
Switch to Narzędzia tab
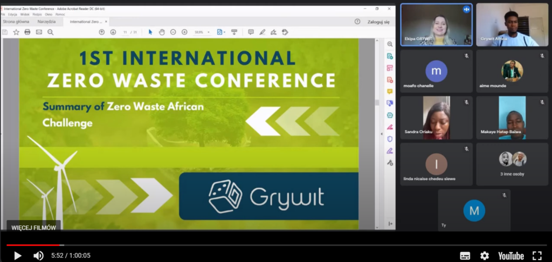46,22
